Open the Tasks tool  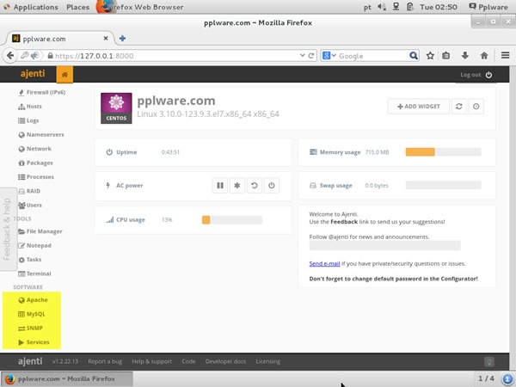click(29, 260)
